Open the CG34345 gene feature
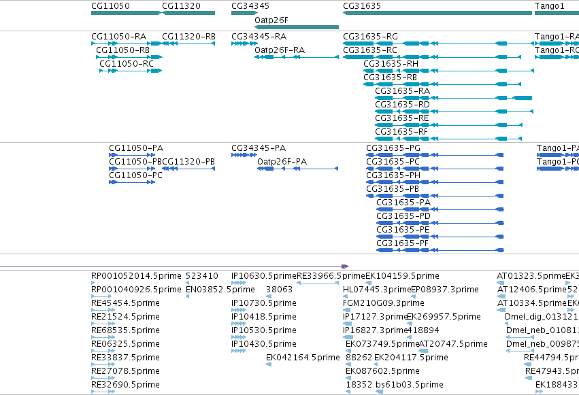Image resolution: width=579 pixels, height=395 pixels. [244, 13]
